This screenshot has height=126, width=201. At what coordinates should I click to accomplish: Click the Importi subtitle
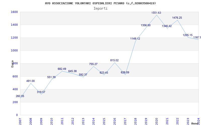[100, 9]
